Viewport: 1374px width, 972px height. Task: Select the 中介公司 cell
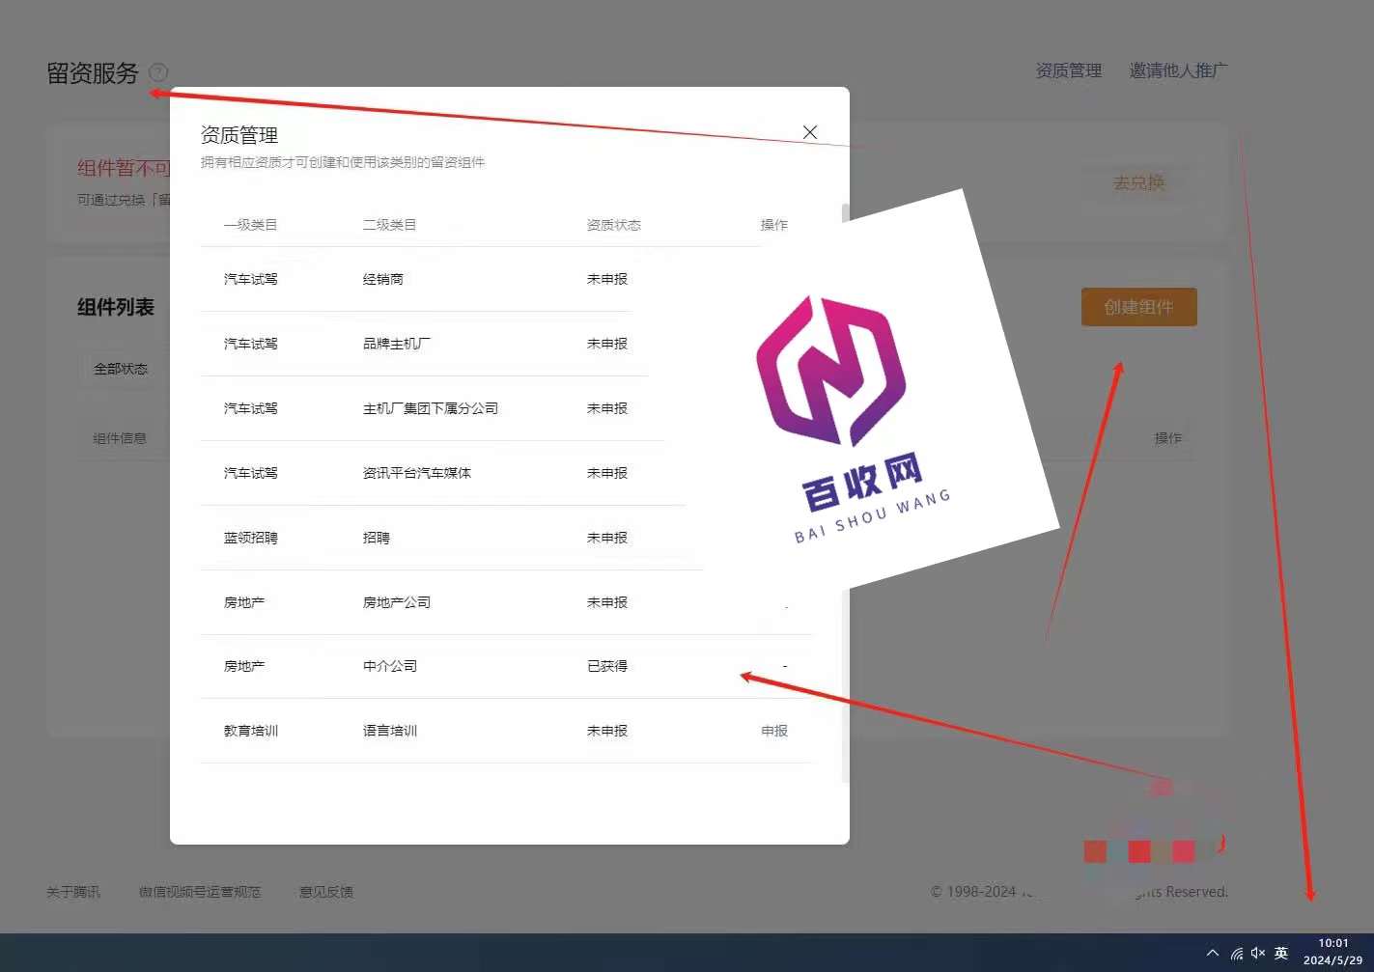390,666
